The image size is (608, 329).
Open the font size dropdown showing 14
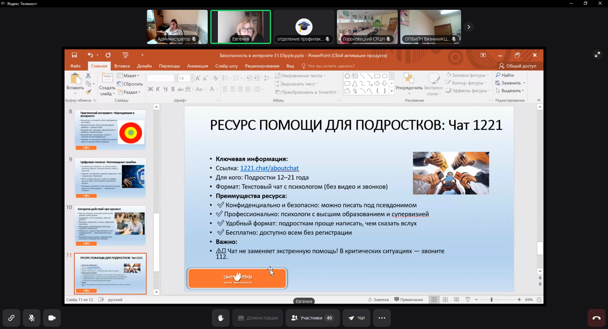coord(192,78)
